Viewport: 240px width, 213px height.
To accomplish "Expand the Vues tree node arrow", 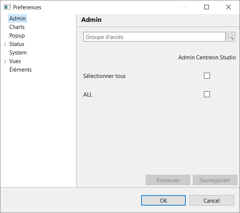I will click(5, 62).
